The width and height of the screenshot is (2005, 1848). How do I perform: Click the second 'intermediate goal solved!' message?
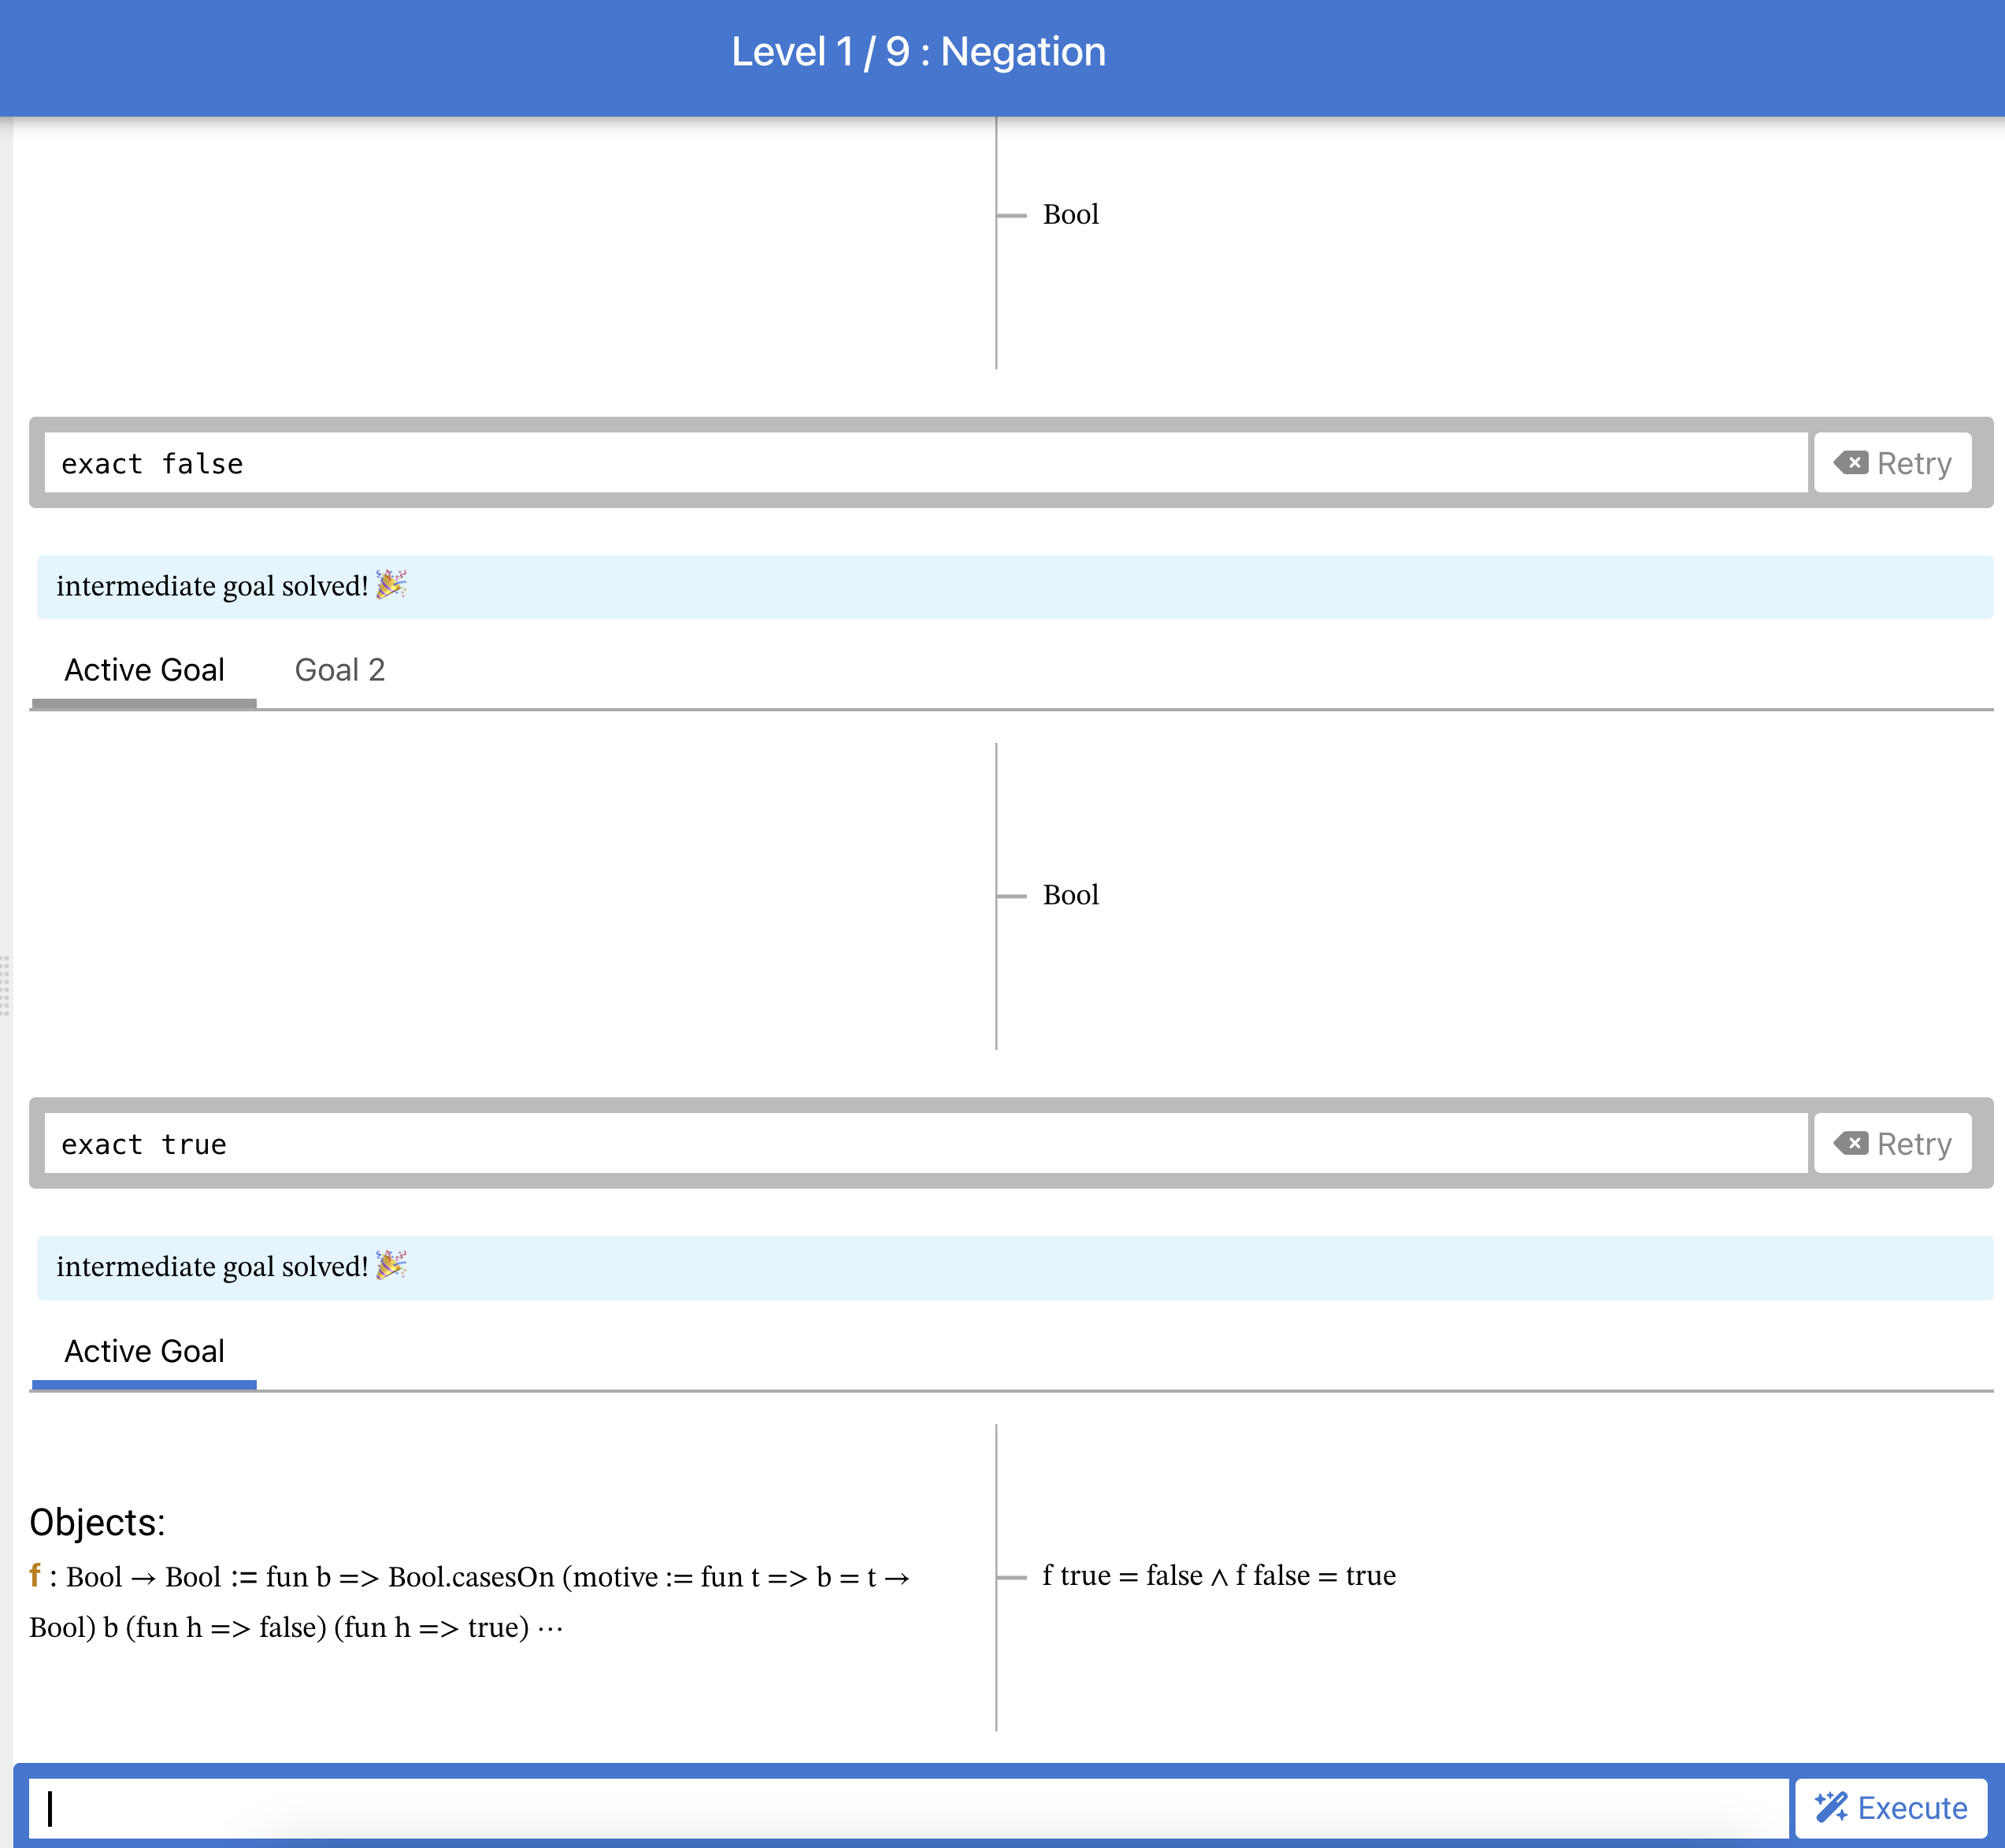[x=212, y=1267]
